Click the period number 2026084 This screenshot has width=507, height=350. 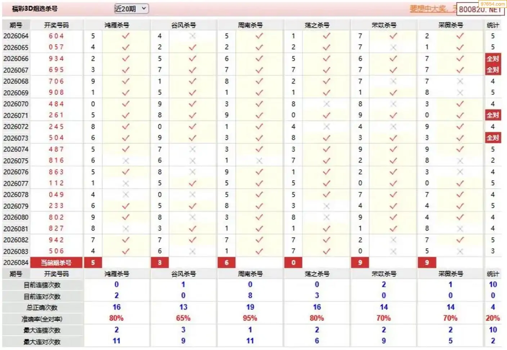pyautogui.click(x=16, y=262)
